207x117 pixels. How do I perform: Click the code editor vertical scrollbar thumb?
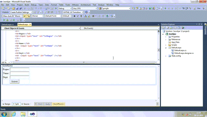pos(158,50)
